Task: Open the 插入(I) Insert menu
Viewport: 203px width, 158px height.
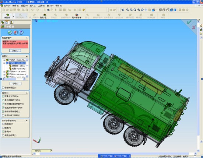Action: pyautogui.click(x=33, y=6)
